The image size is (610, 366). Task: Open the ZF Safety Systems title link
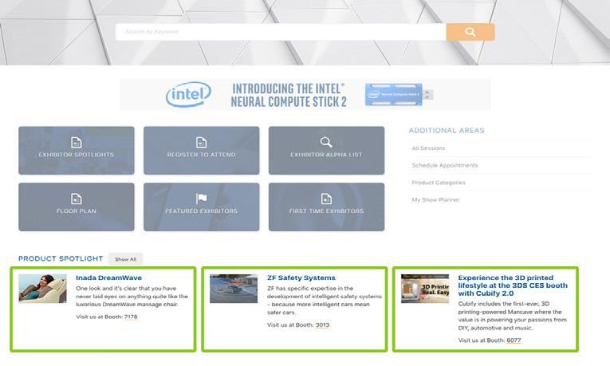(x=301, y=277)
